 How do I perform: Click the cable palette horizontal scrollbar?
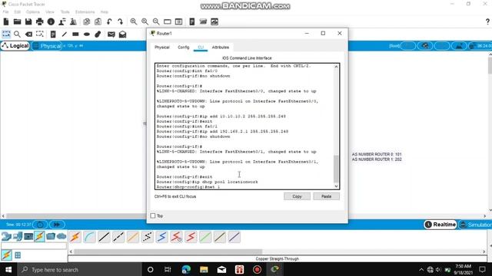tap(168, 251)
